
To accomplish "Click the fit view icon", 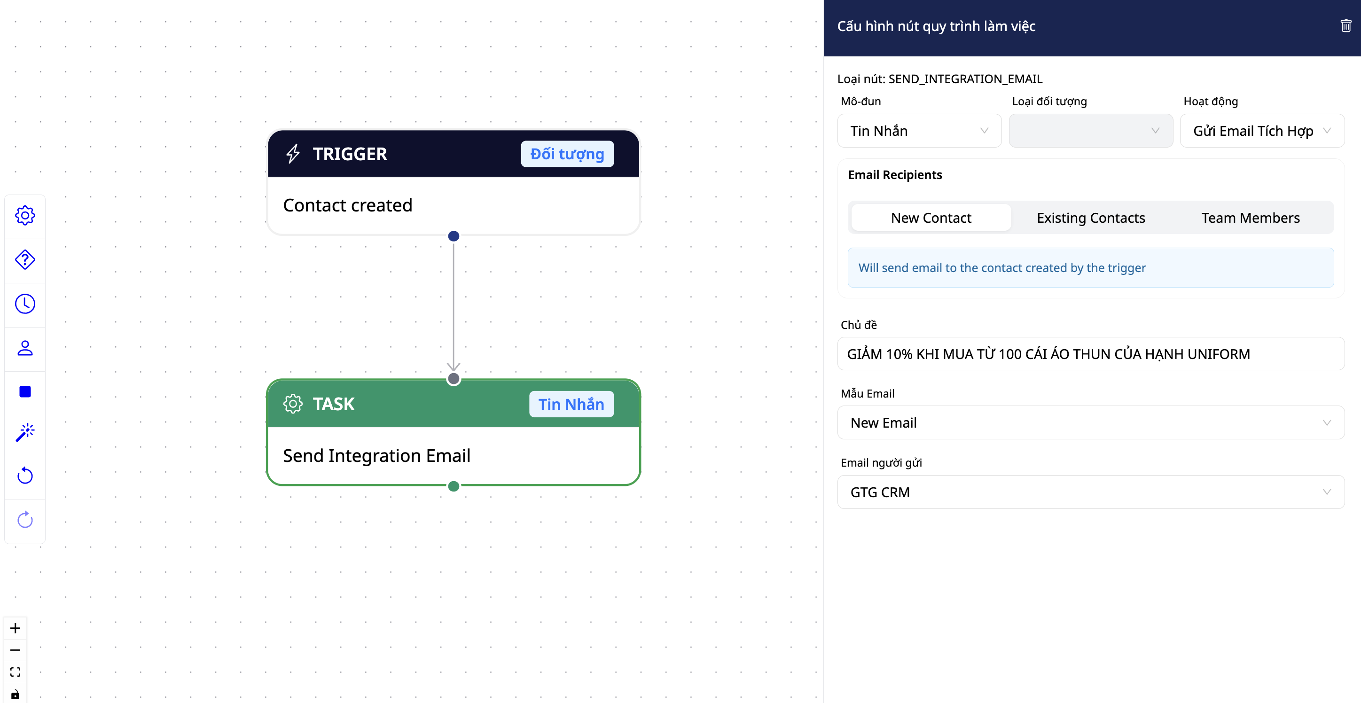I will coord(16,672).
